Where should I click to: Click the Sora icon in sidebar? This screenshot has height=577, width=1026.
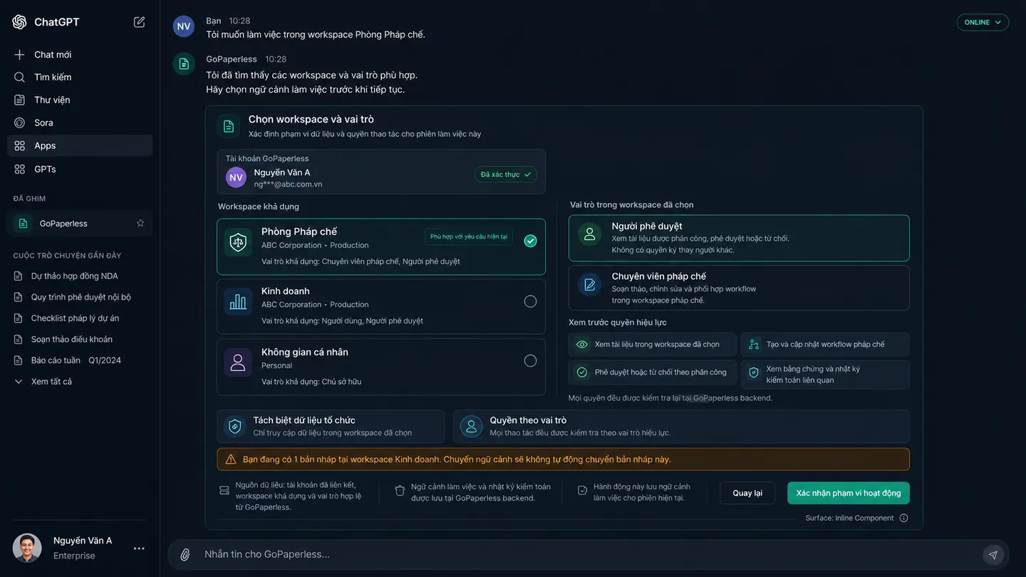[19, 123]
